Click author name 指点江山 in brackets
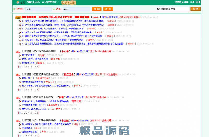This screenshot has width=209, height=137. tap(69, 74)
